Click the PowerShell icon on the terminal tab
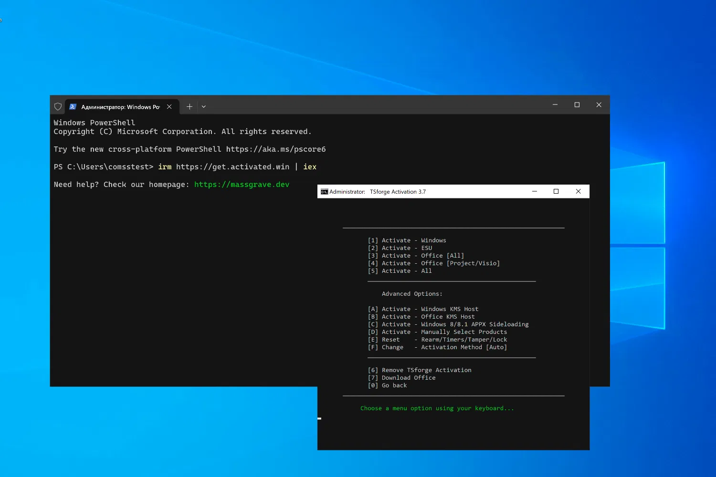 (73, 107)
